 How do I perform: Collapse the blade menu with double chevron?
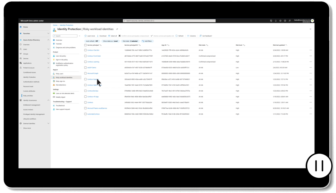tap(79, 36)
